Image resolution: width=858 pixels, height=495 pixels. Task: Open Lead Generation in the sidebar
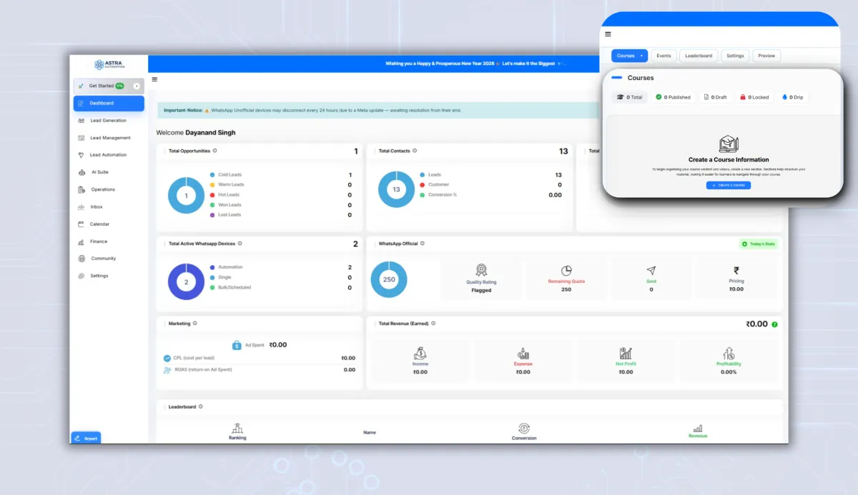(x=109, y=121)
